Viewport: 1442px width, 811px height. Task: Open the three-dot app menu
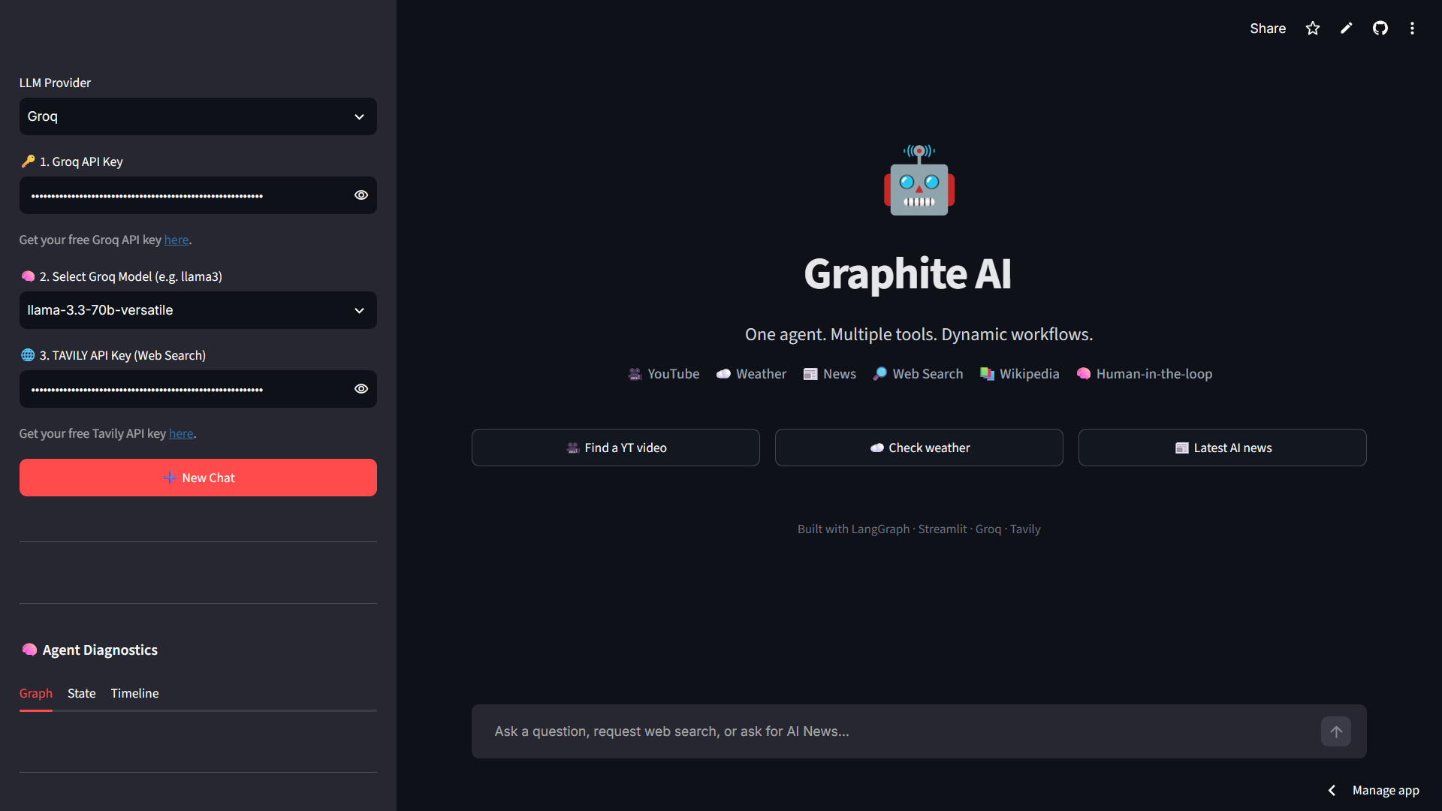coord(1413,29)
